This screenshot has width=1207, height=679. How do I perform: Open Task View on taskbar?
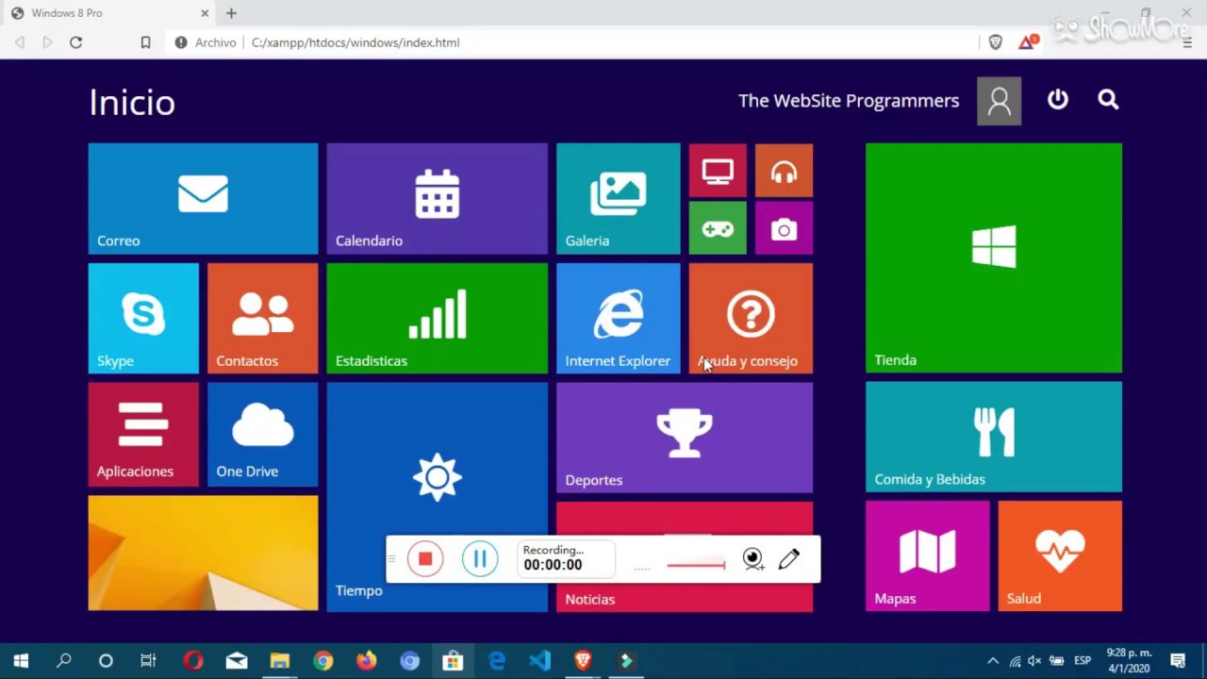coord(148,661)
